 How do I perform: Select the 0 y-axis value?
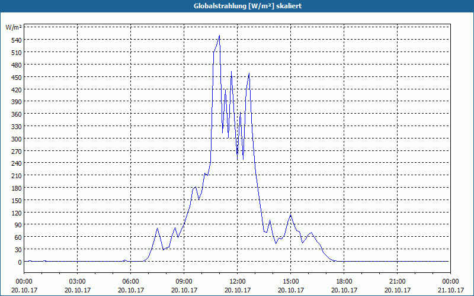click(20, 262)
